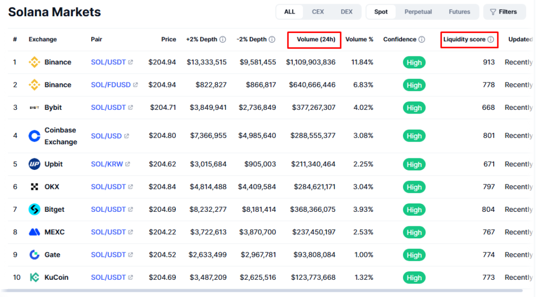Image resolution: width=536 pixels, height=297 pixels.
Task: Click the KuCoin logo icon
Action: pos(34,277)
